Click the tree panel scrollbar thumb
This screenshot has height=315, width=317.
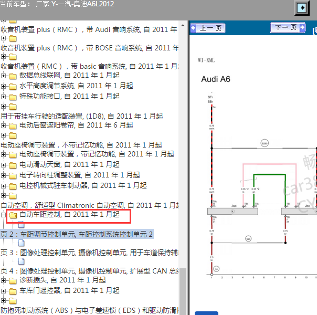click(183, 291)
